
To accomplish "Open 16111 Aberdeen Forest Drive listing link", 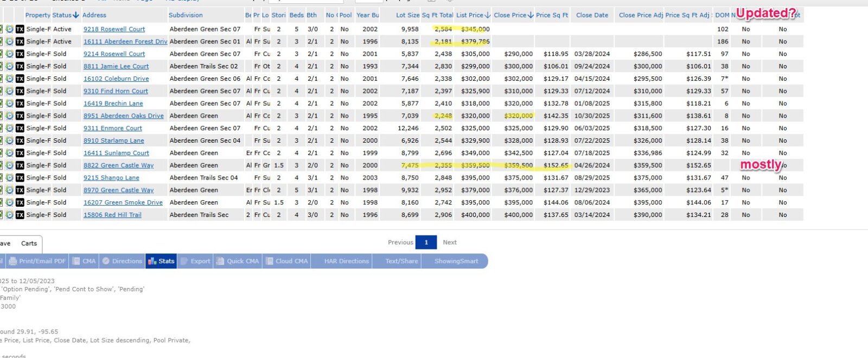I will pyautogui.click(x=125, y=42).
